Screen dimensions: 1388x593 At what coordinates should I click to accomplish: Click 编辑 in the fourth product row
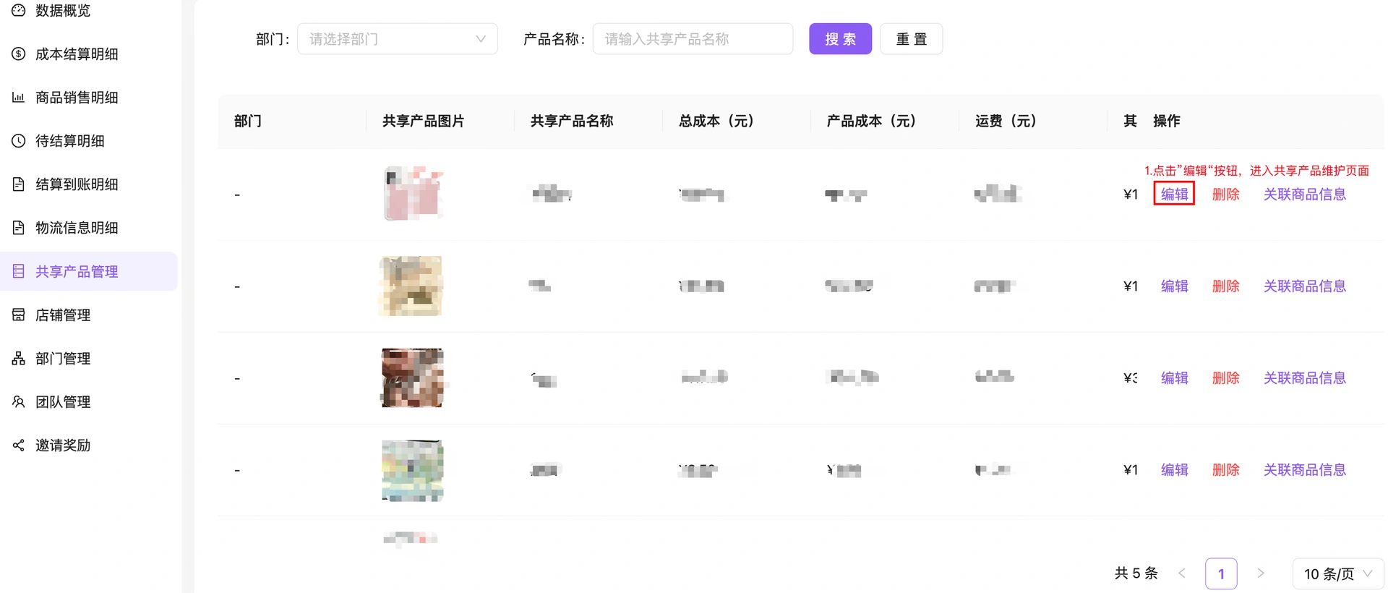tap(1174, 469)
